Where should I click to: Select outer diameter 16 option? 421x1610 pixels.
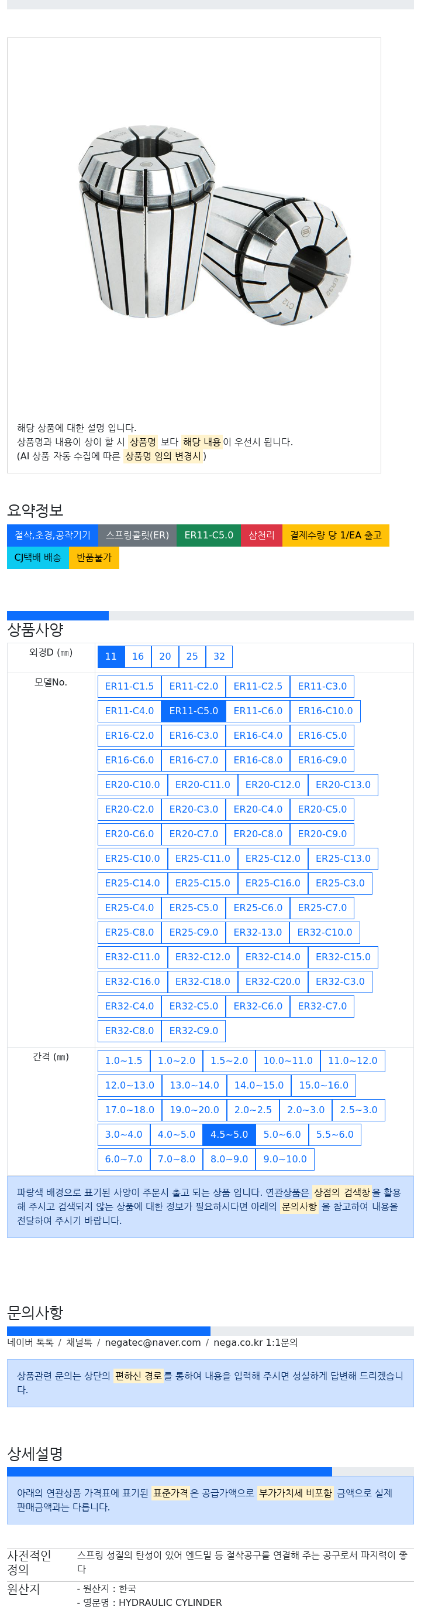(x=138, y=656)
